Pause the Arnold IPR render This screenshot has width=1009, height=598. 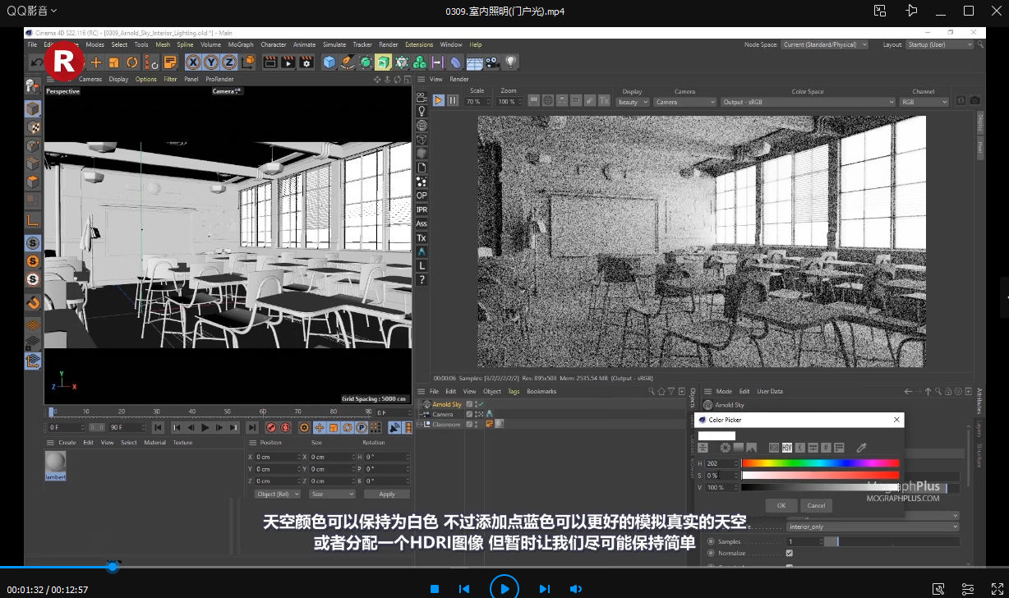tap(453, 100)
